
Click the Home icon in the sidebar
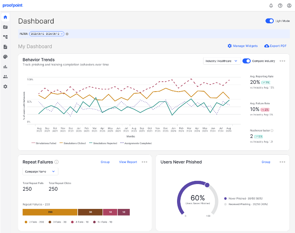5,17
